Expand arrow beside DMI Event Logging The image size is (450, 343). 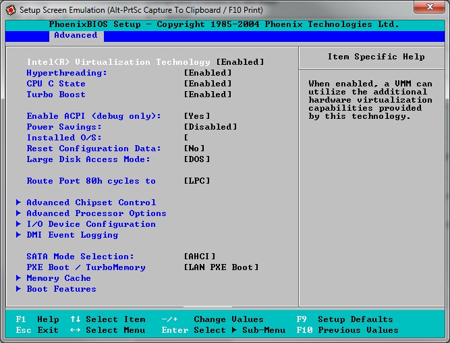[18, 235]
